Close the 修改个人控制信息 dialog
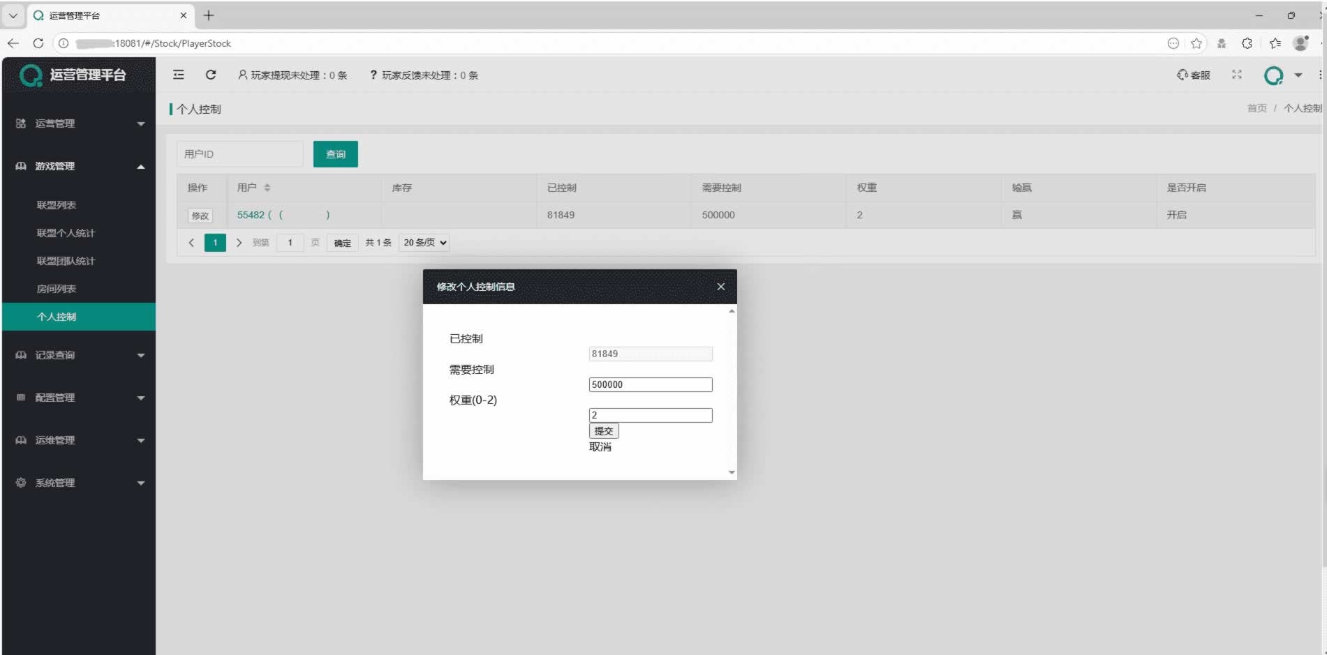This screenshot has width=1327, height=655. point(721,287)
